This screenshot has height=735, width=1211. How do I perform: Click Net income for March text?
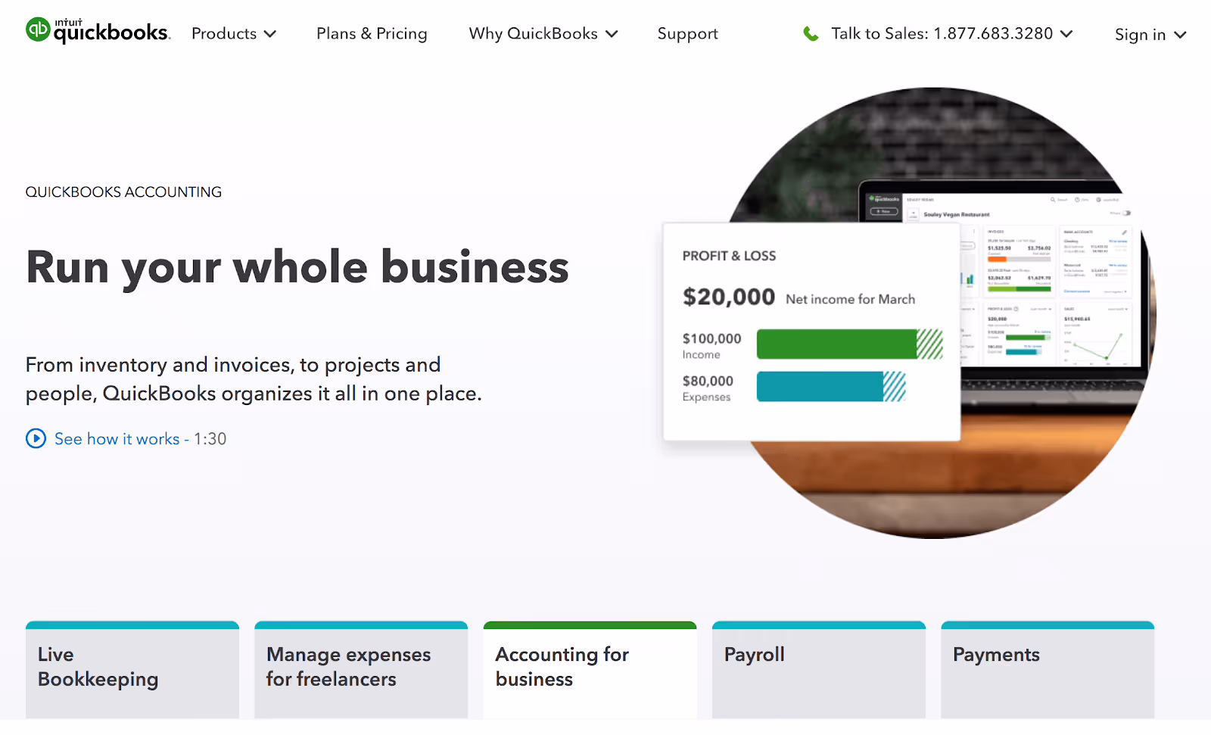[850, 299]
